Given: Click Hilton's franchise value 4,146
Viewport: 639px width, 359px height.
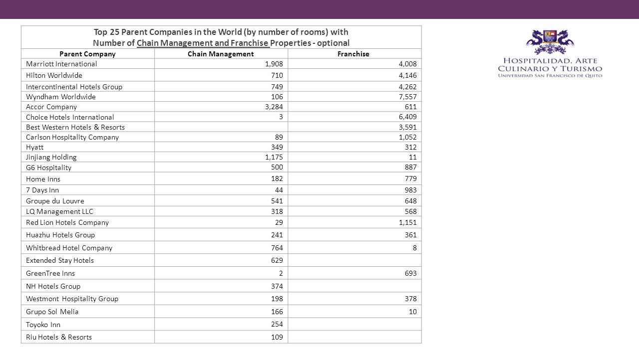Looking at the screenshot, I should [407, 75].
